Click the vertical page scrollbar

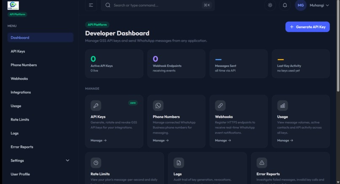pos(338,45)
